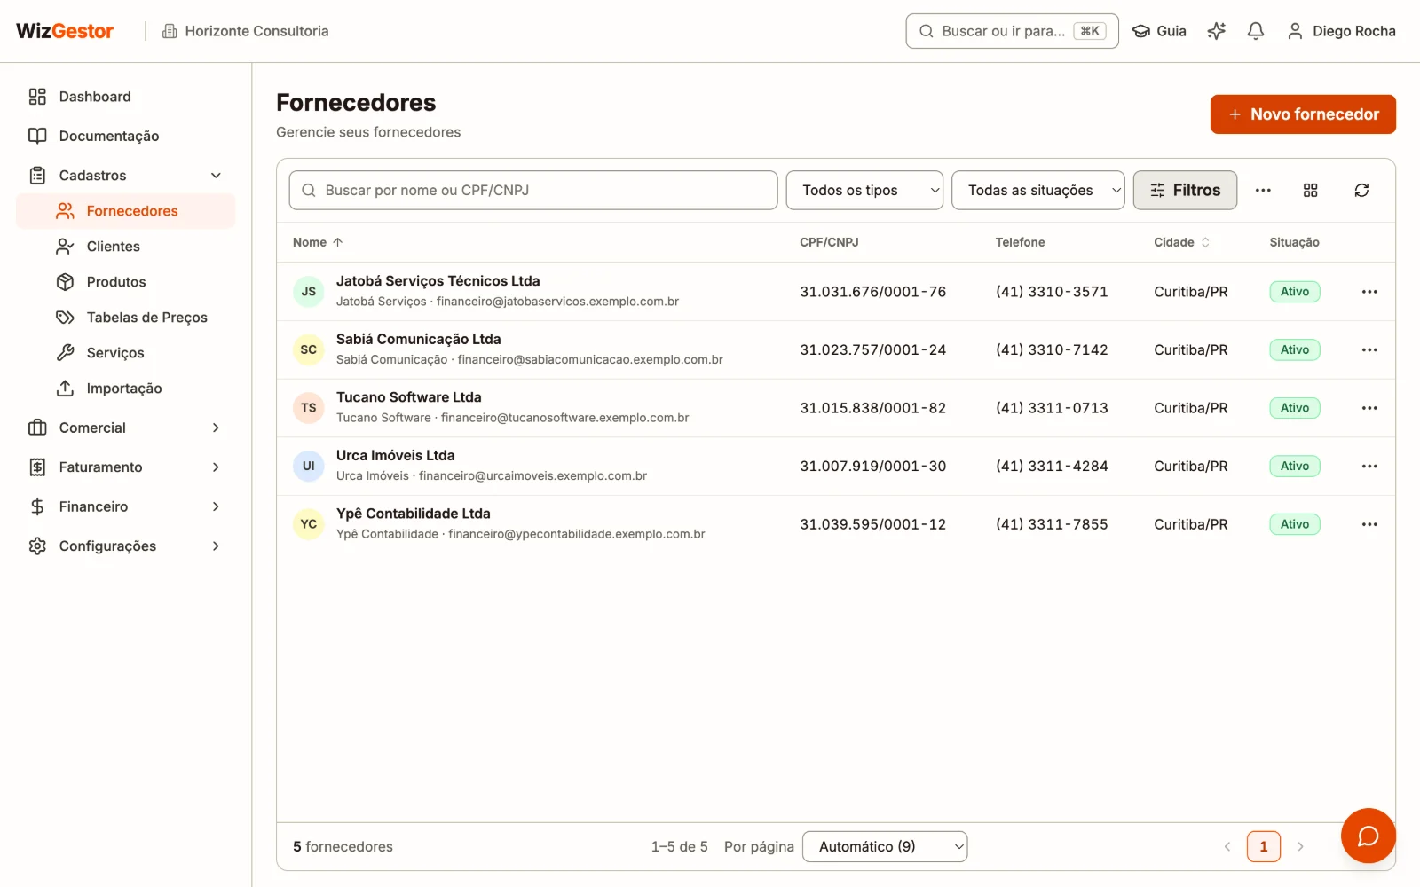Screen dimensions: 1420x887
Task: Open the Todas as situações dropdown
Action: coord(1037,190)
